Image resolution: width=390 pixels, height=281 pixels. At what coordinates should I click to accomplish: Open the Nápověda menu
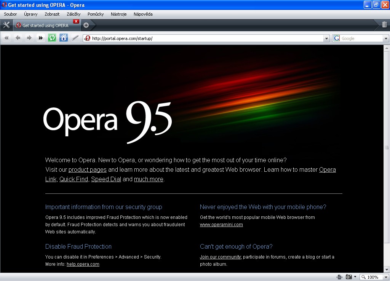(143, 14)
